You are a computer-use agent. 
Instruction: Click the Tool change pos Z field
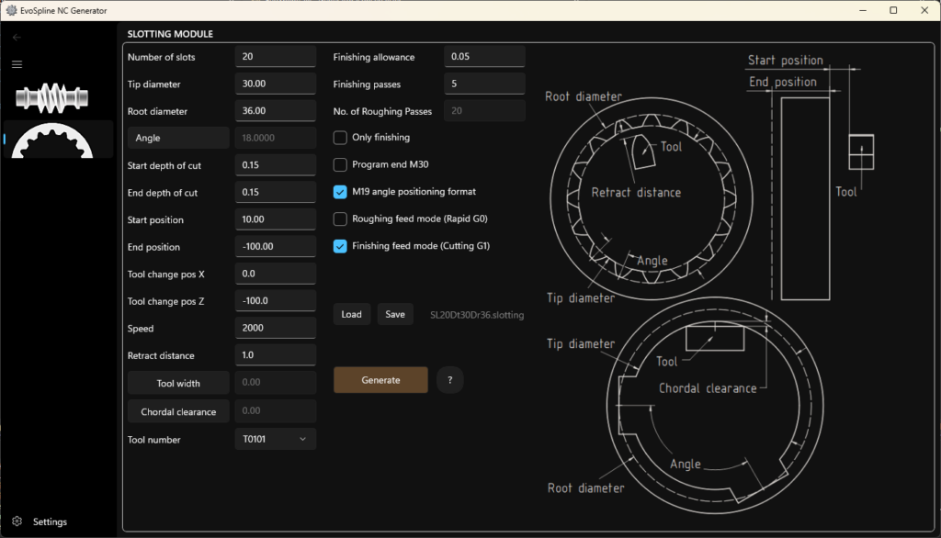tap(276, 300)
